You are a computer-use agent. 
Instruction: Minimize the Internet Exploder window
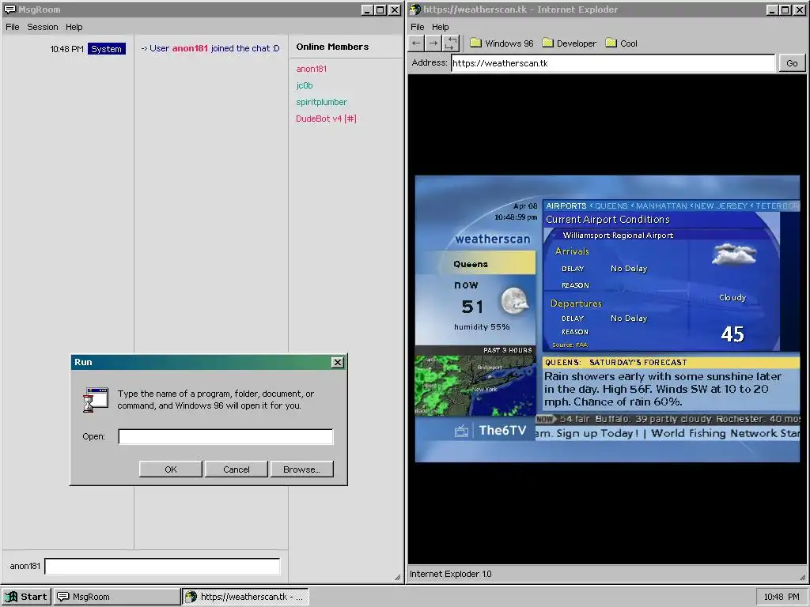[x=772, y=9]
